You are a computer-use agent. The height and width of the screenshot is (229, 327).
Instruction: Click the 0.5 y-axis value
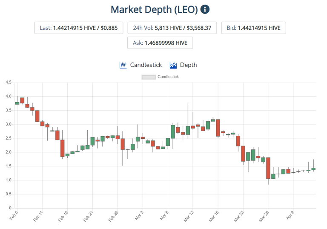(9, 194)
